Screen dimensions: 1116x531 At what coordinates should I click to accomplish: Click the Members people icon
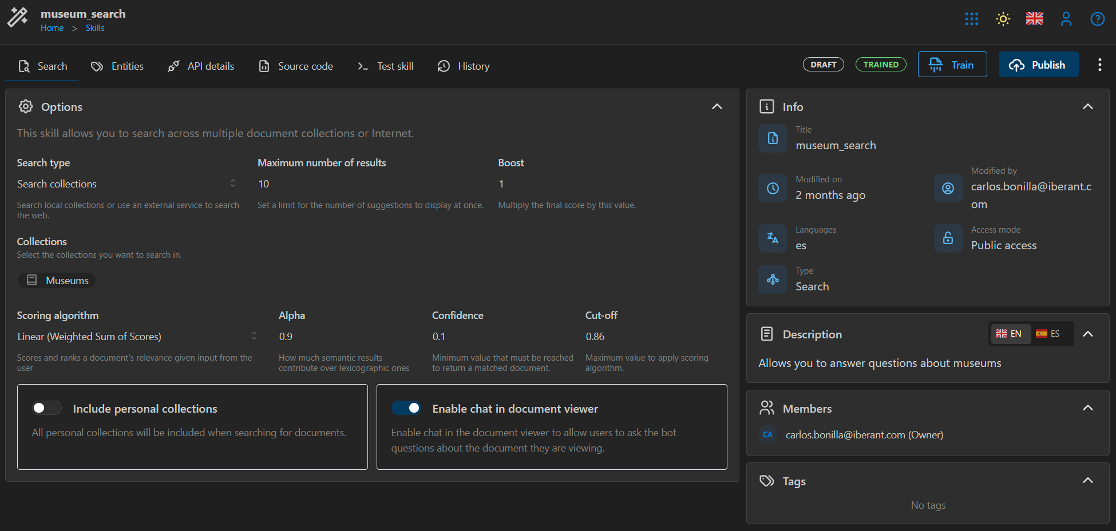pos(767,408)
